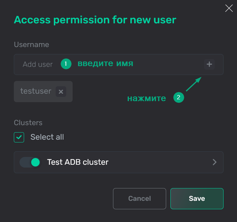The height and width of the screenshot is (222, 237).
Task: Click the Clusters section label
Action: point(28,123)
